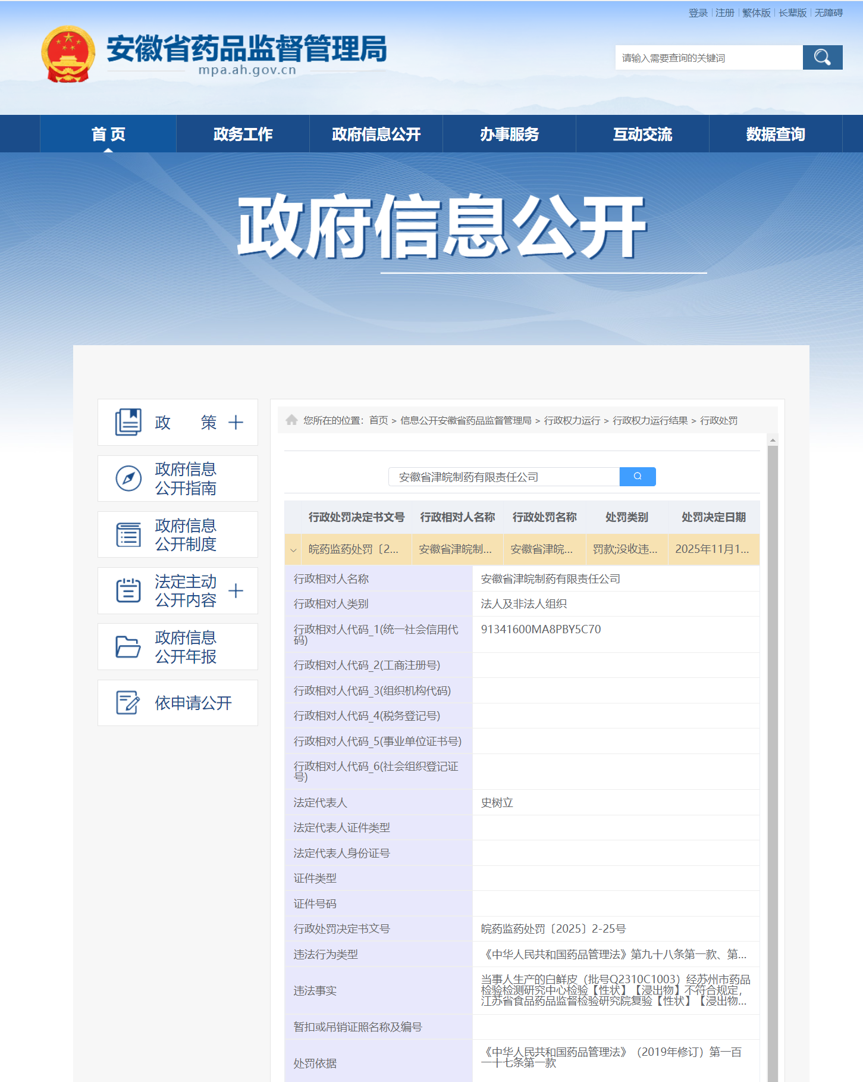
Task: Click the folder icon beside 政府信息公开年报
Action: coord(128,647)
